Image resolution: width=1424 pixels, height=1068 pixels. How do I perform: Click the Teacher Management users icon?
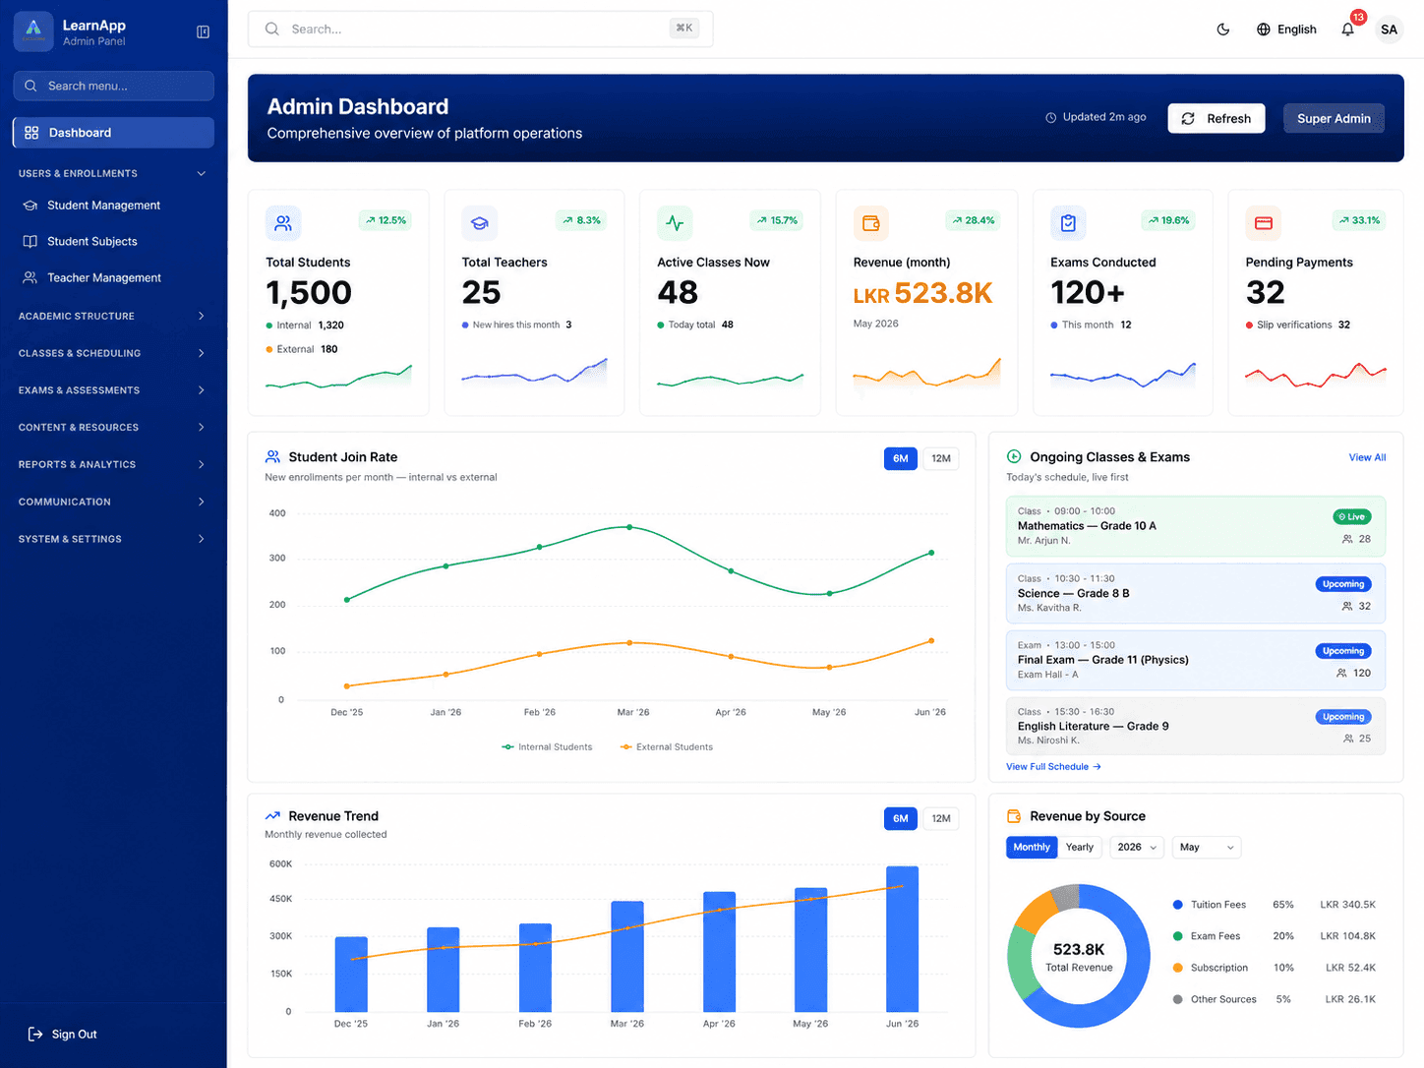[x=30, y=278]
